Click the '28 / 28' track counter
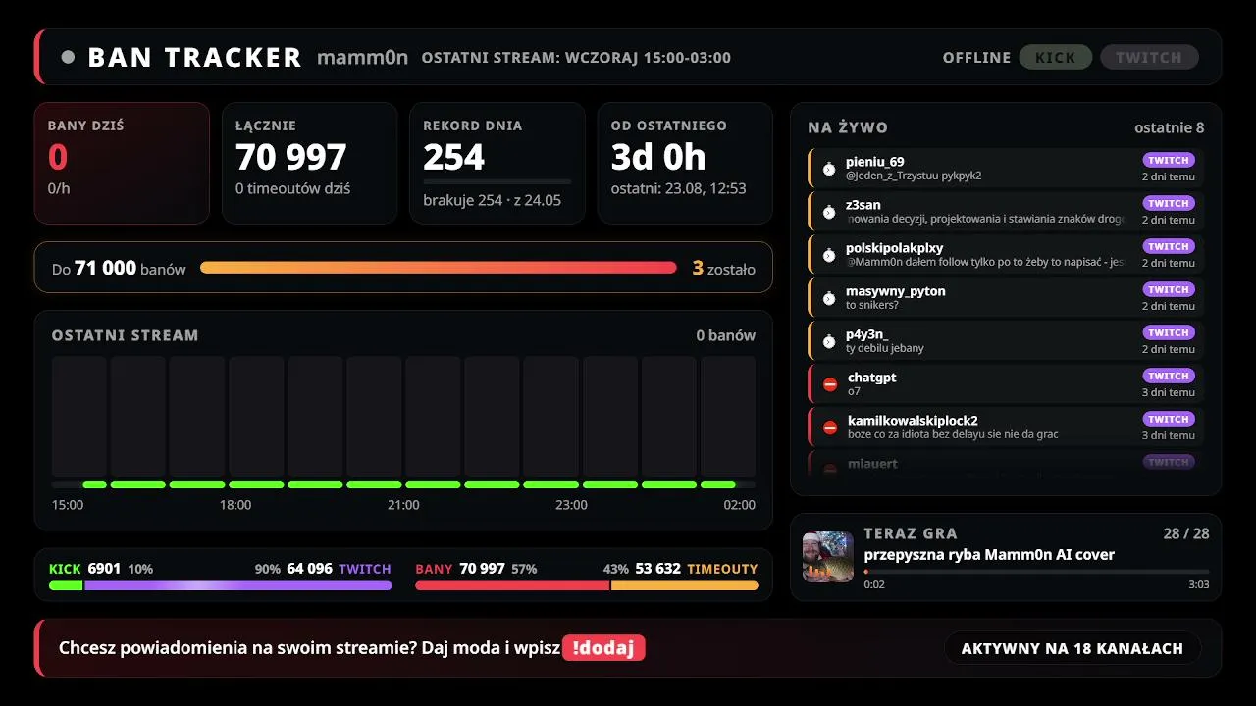This screenshot has height=706, width=1256. pos(1186,533)
